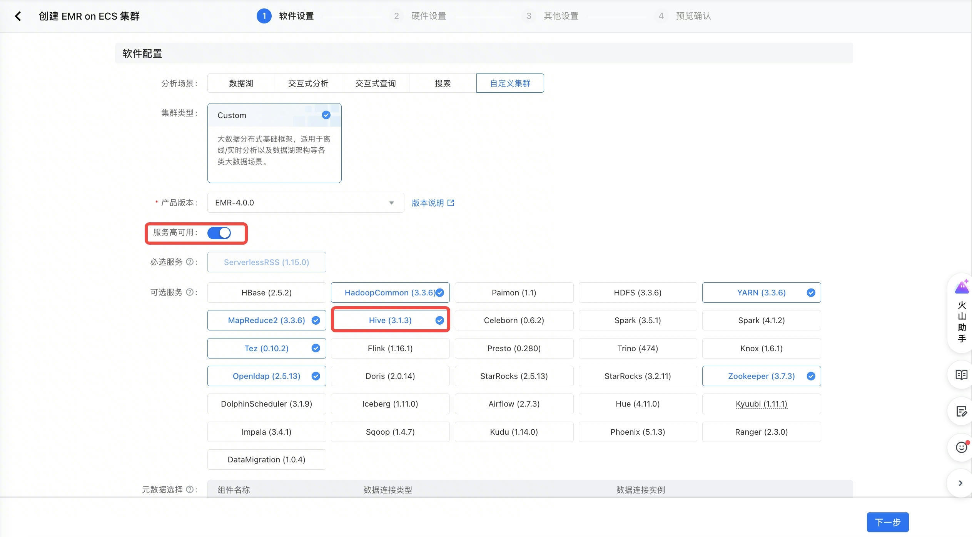Click step 2 硬件设置 in wizard
This screenshot has height=537, width=972.
(418, 16)
